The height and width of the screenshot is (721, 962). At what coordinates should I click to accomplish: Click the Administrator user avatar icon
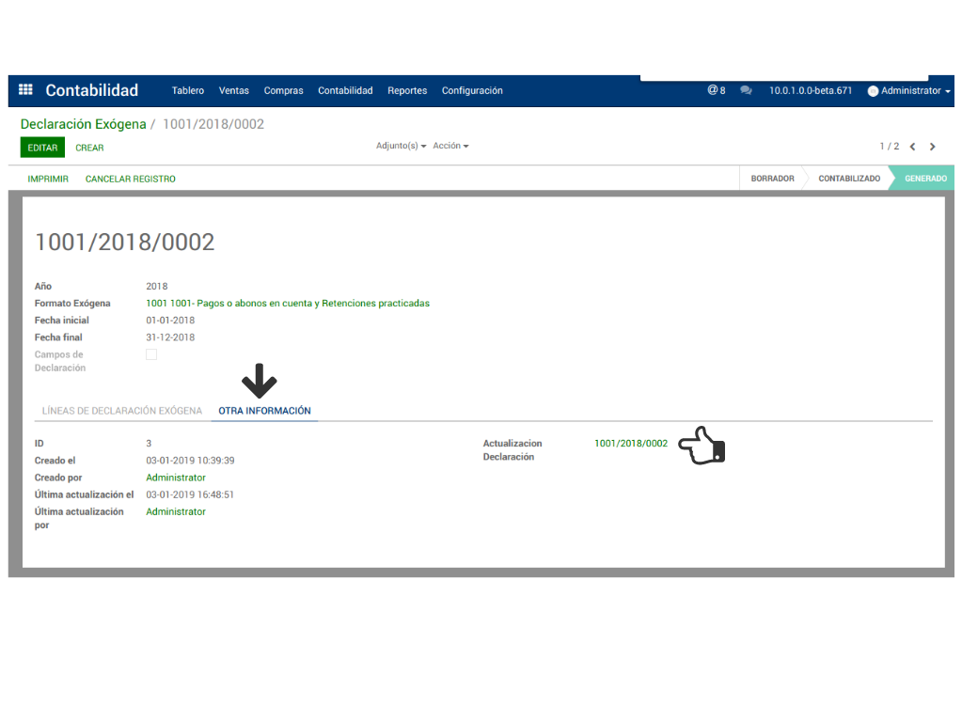pos(873,91)
